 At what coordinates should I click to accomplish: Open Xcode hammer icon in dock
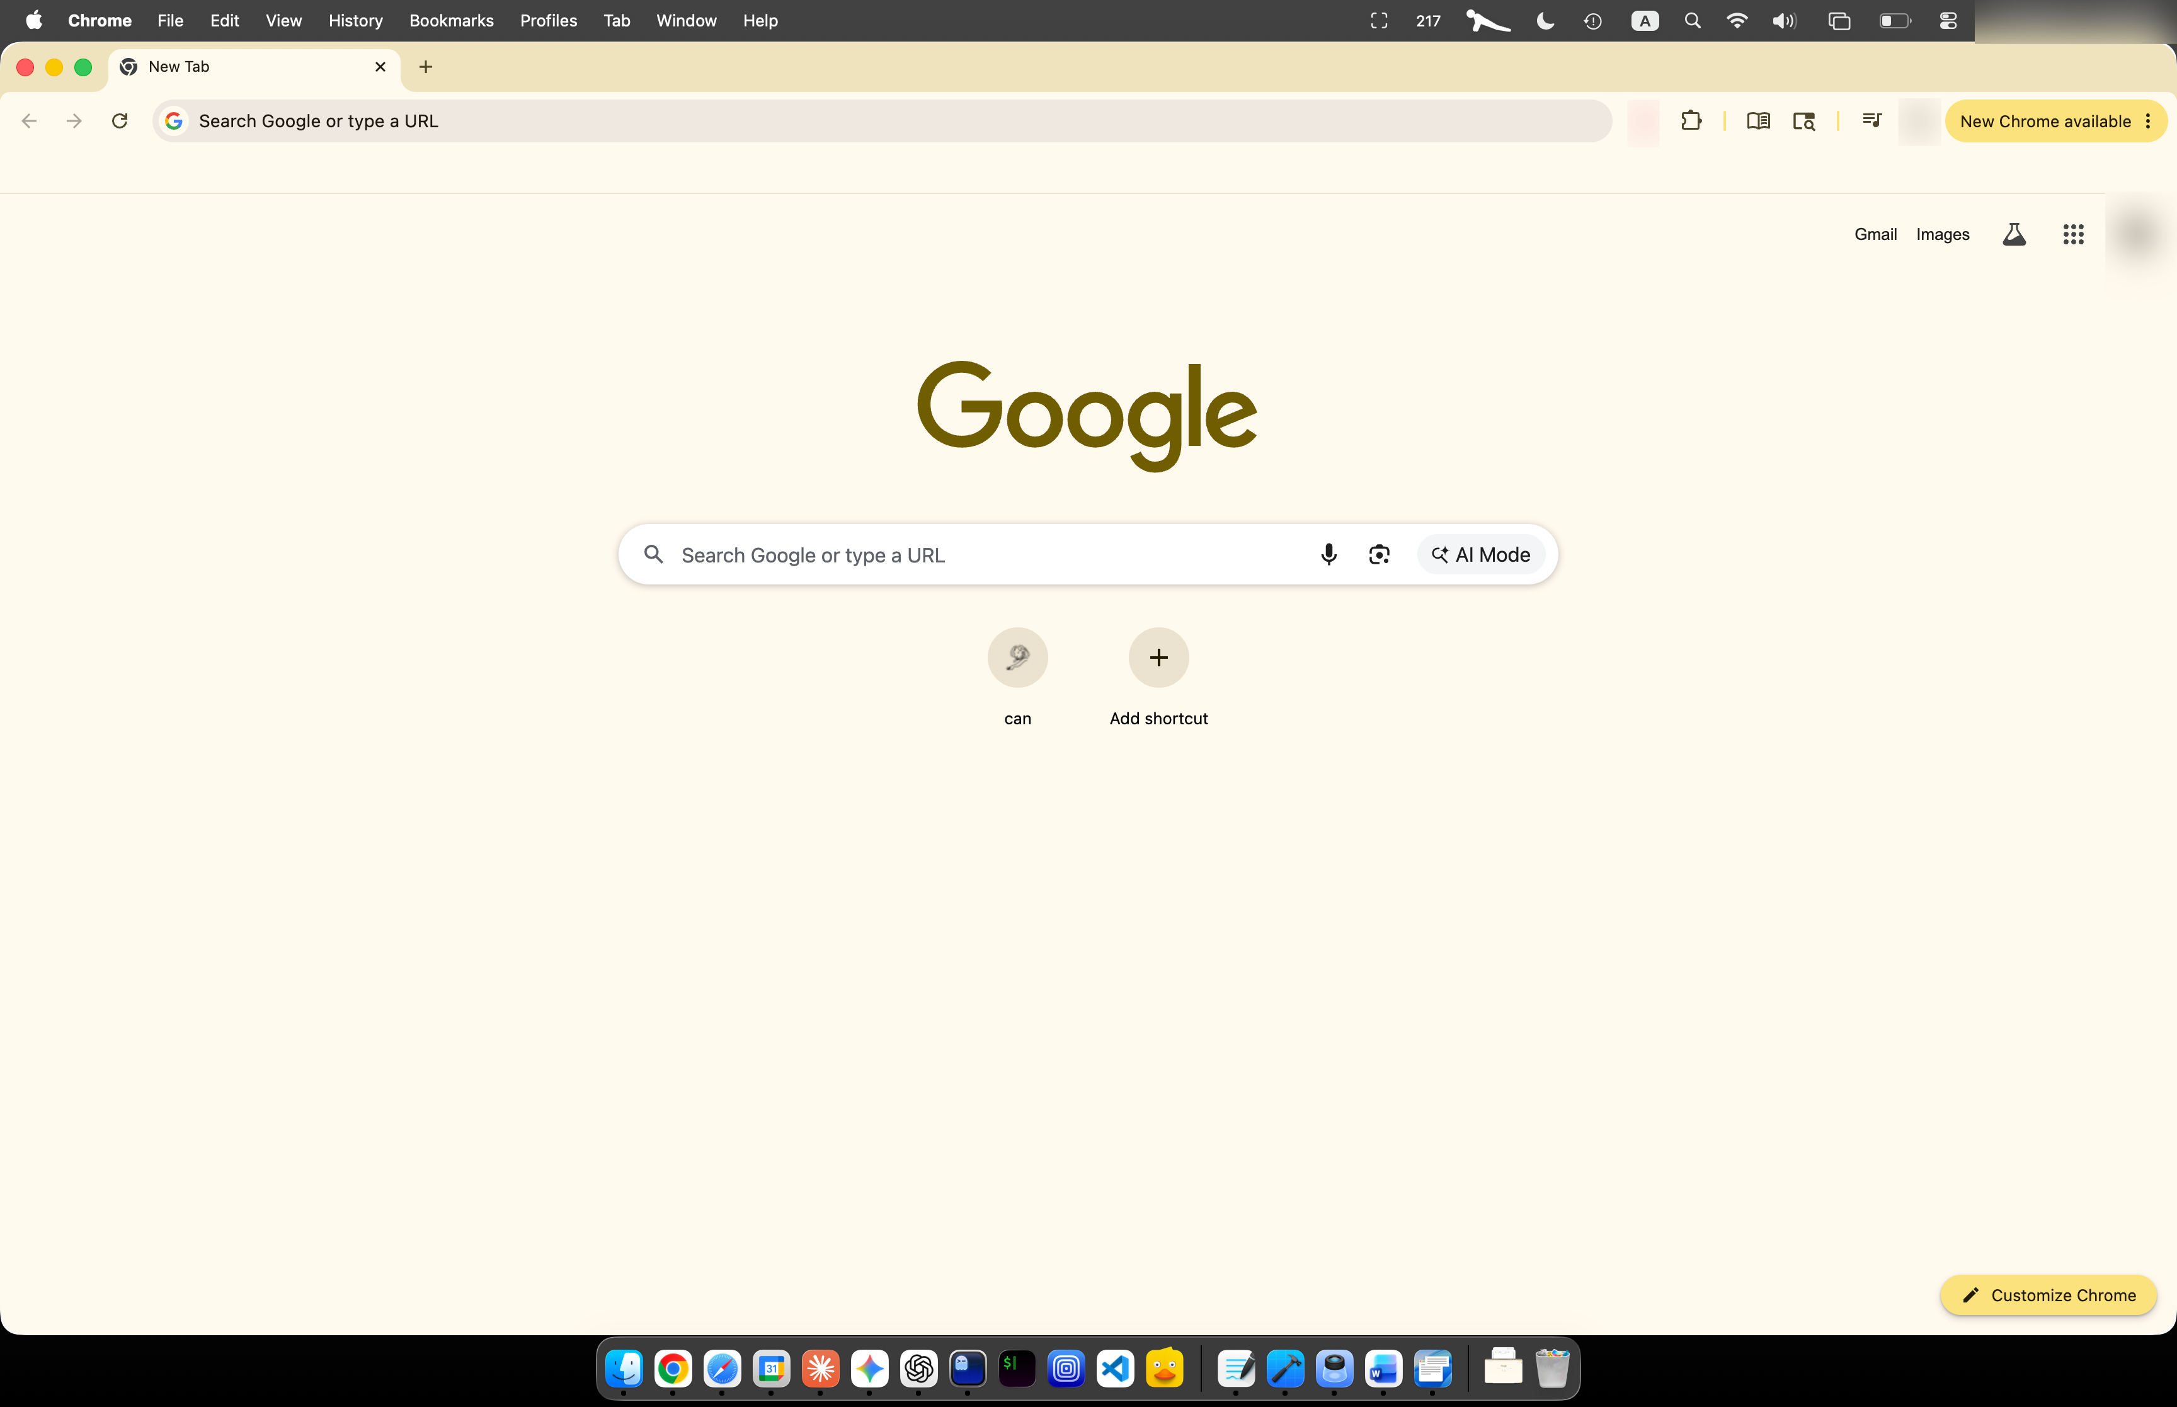coord(1284,1368)
